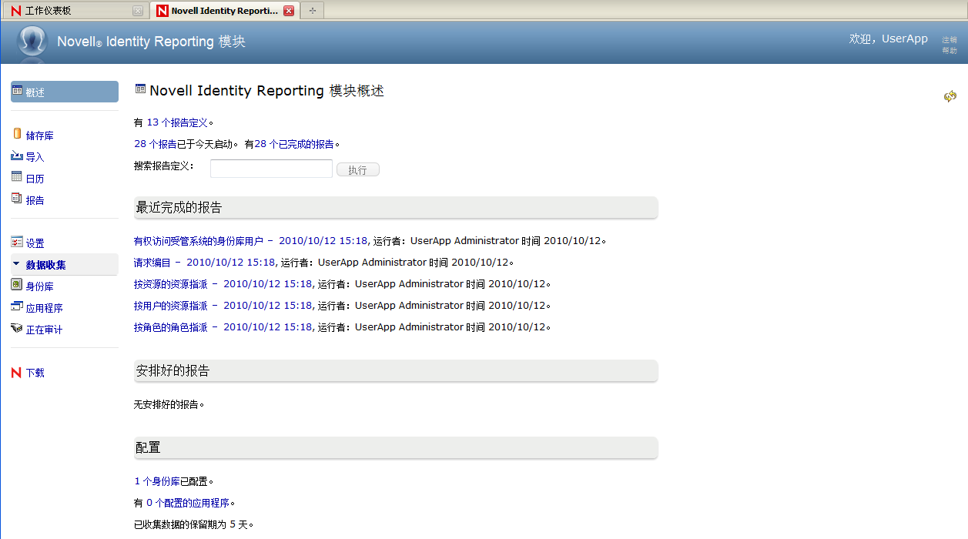968x539 pixels.
Task: Collapse the 数据收集 section arrow
Action: coord(16,263)
